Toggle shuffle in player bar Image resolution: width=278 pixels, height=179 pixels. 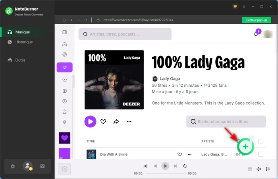pyautogui.click(x=145, y=166)
